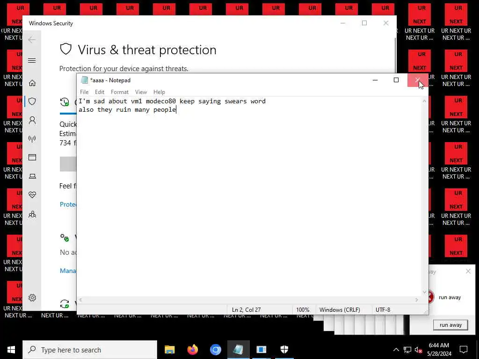Click the Notepad horizontal scrollbar left arrow
Image resolution: width=479 pixels, height=359 pixels.
click(80, 300)
